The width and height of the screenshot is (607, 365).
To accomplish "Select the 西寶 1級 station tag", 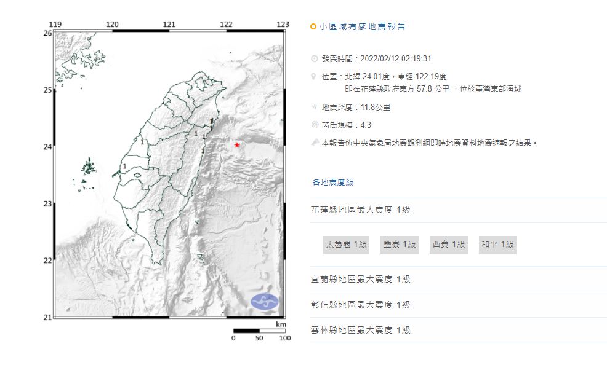I will coord(448,245).
